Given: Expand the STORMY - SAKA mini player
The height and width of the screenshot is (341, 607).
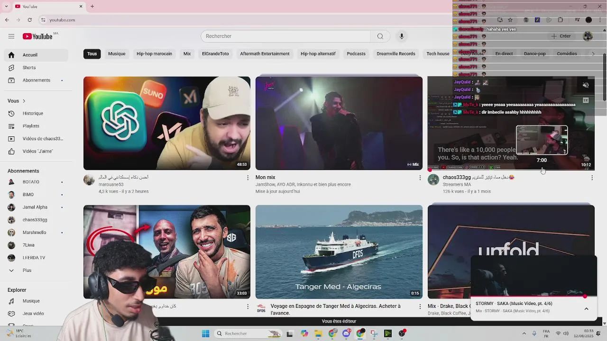Looking at the screenshot, I should (586, 309).
